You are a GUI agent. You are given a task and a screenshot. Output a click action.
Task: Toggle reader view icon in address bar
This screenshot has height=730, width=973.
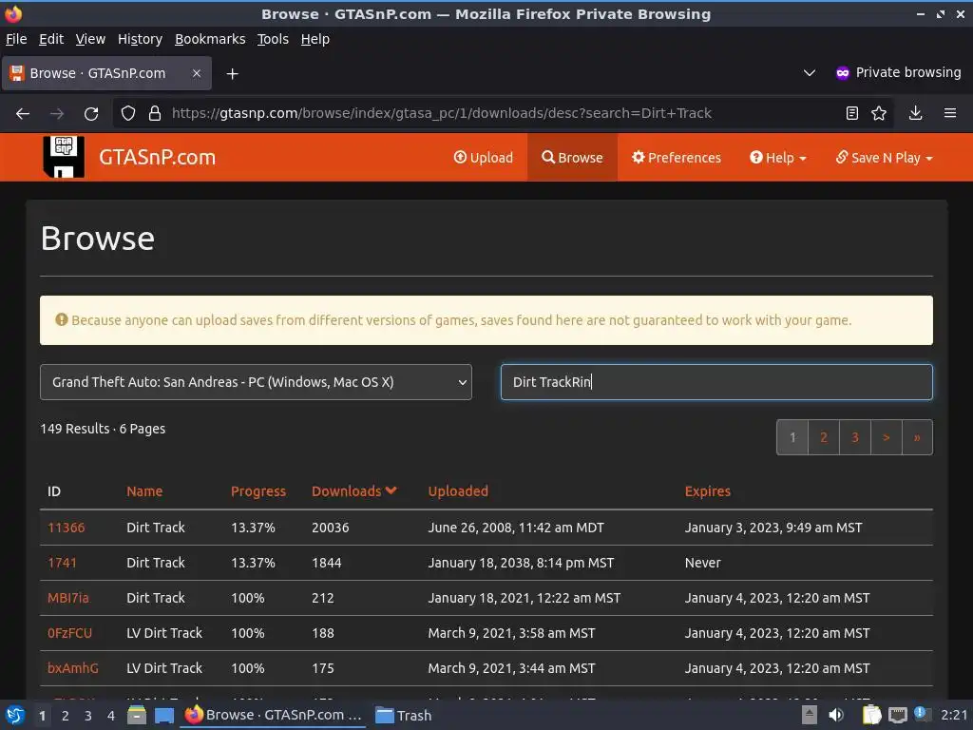click(x=852, y=113)
